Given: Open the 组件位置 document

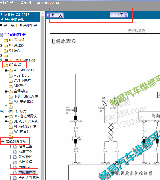Looking at the screenshot, I should click(25, 146).
